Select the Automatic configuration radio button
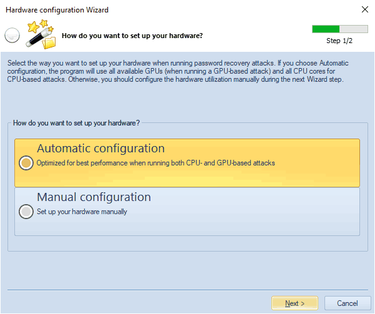375x314 pixels. 26,163
